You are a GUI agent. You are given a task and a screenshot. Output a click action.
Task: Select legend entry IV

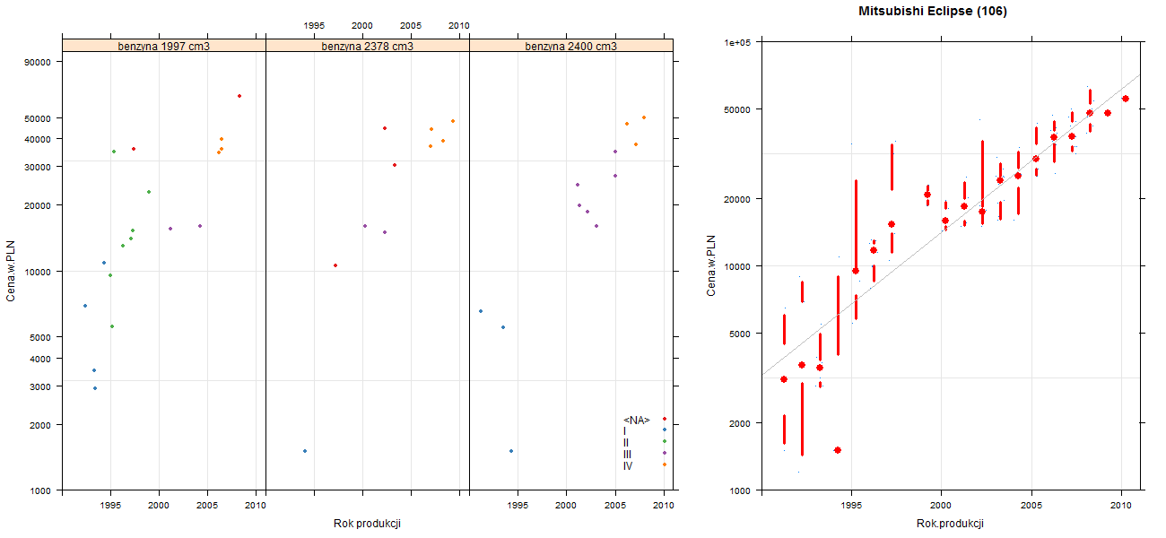pos(628,465)
